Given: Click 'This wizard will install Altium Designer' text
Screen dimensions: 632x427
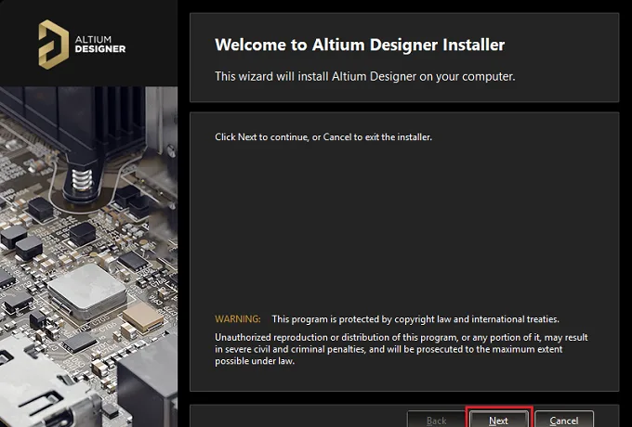Looking at the screenshot, I should (364, 76).
